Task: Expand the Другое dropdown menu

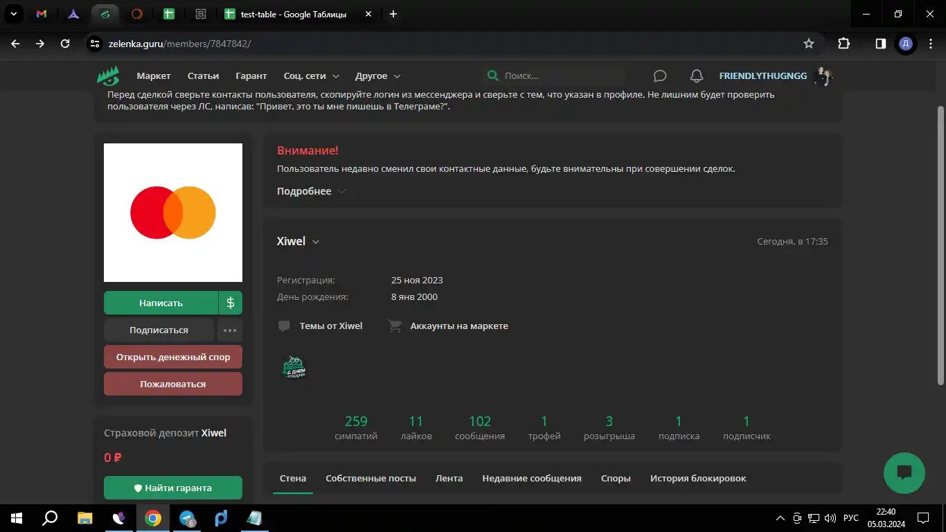Action: point(378,76)
